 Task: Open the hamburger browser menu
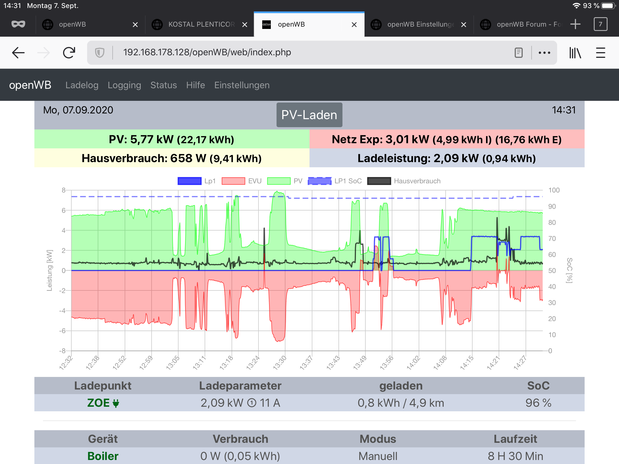(x=600, y=53)
